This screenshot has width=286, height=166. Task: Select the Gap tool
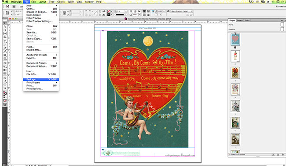[x=5, y=33]
